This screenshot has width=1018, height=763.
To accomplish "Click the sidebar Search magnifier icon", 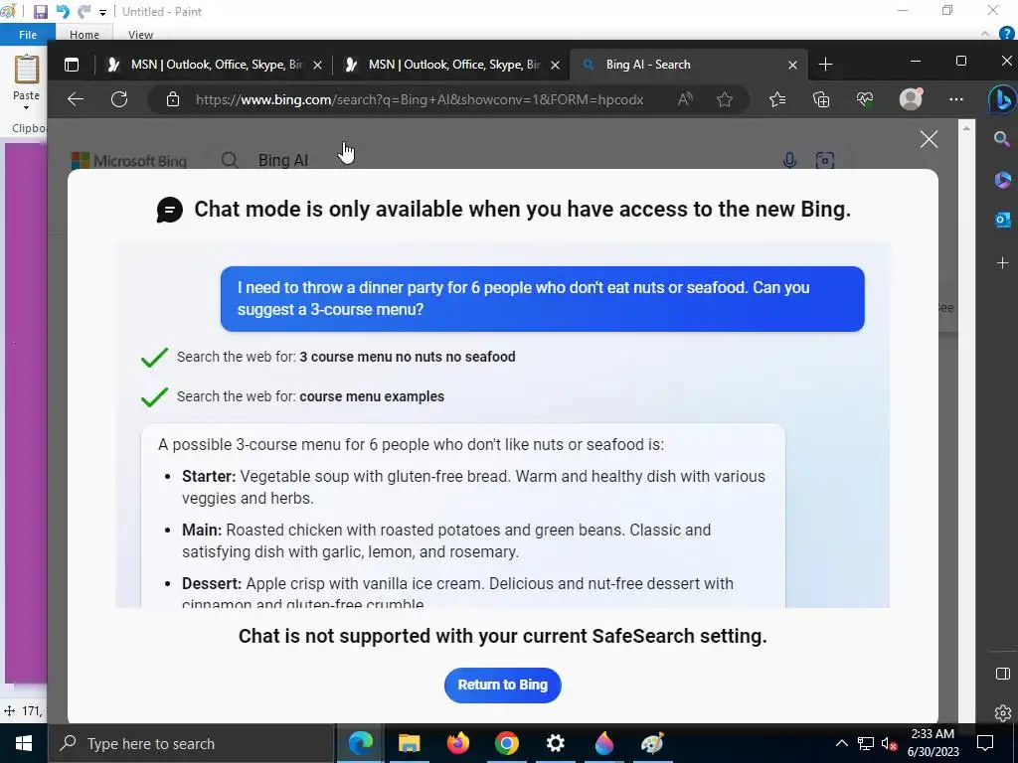I will 1002,139.
